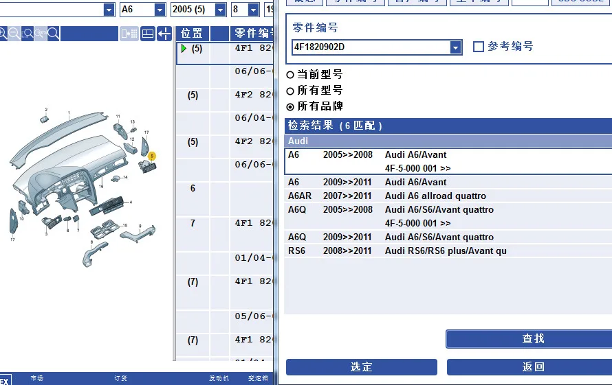This screenshot has height=385, width=612.
Task: Select the A6Q 2009>>2011 quattro result
Action: tap(448, 237)
